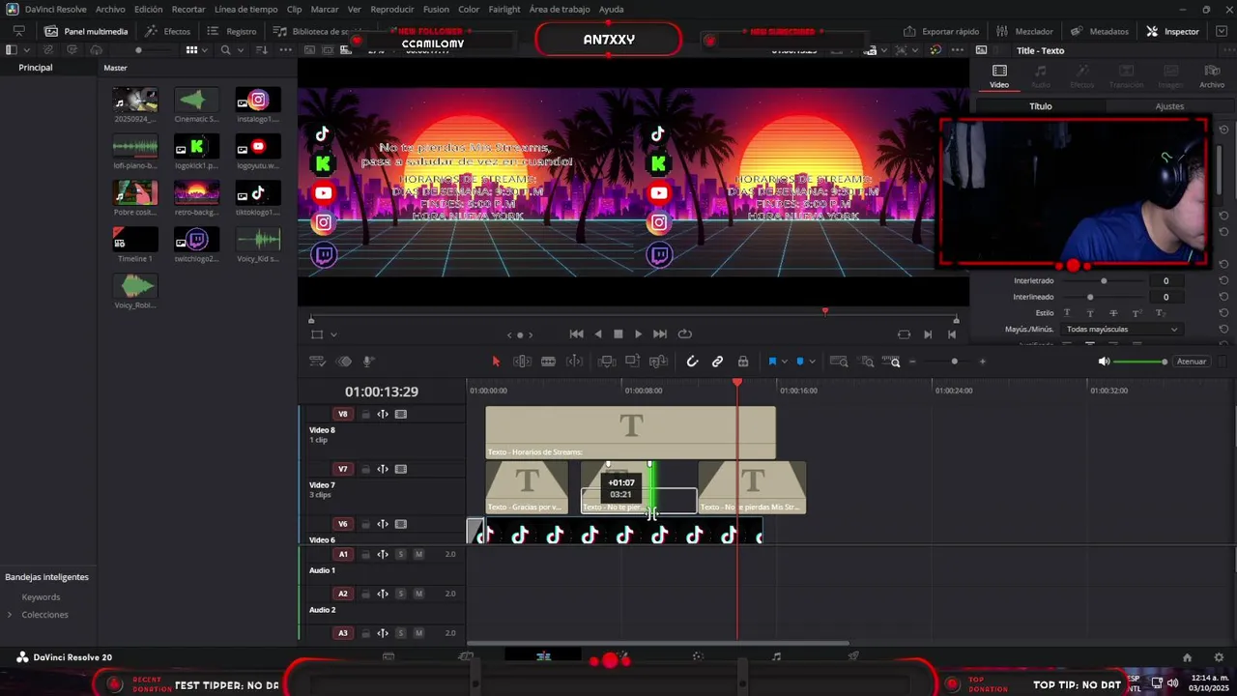Toggle linked selection chain icon

[717, 362]
